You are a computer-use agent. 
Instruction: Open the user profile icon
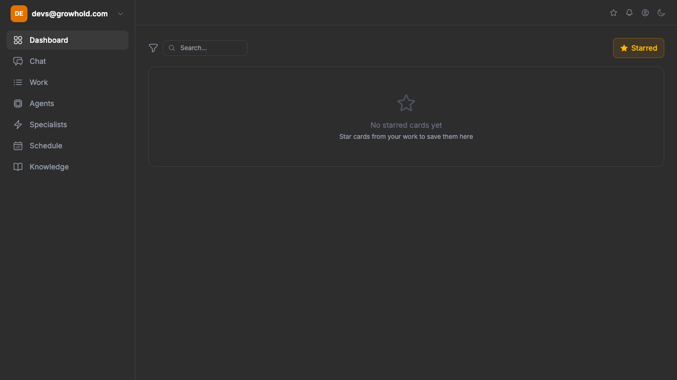coord(645,13)
